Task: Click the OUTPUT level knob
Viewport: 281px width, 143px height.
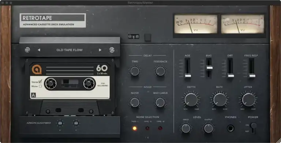Action: point(209,128)
